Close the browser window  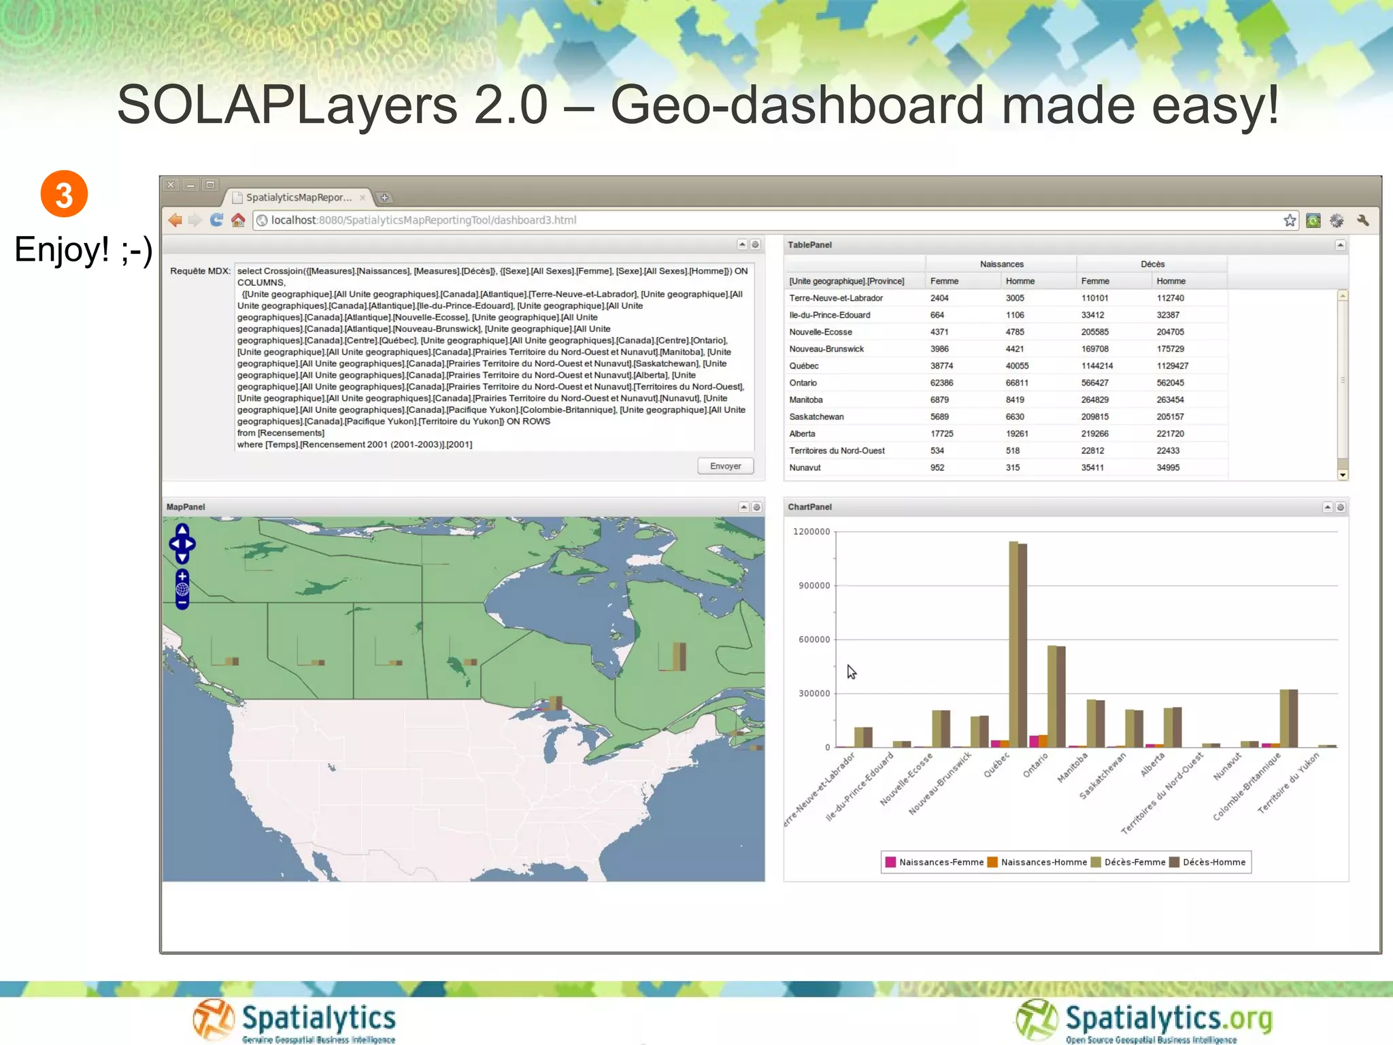pos(171,184)
